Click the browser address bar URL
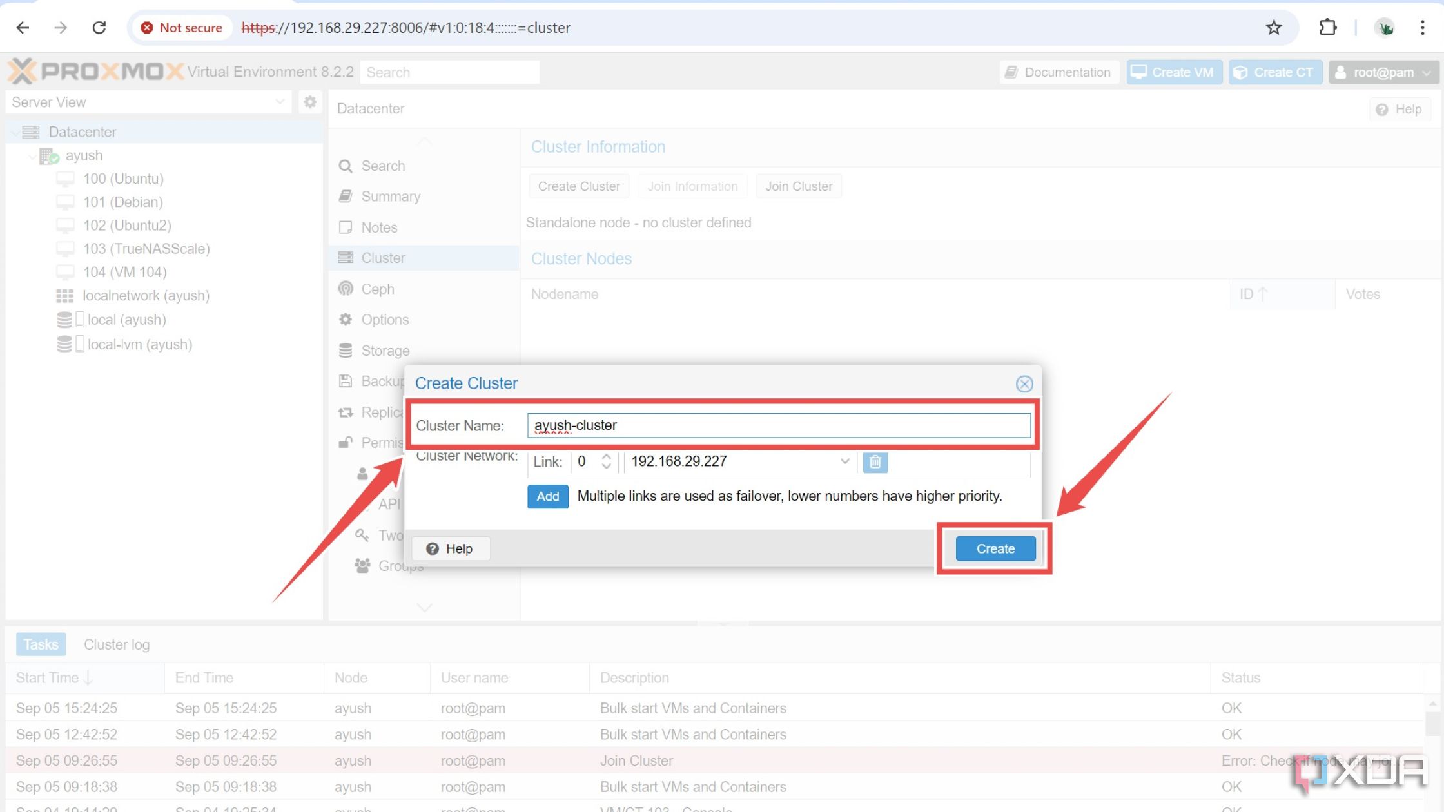The width and height of the screenshot is (1444, 812). coord(406,28)
